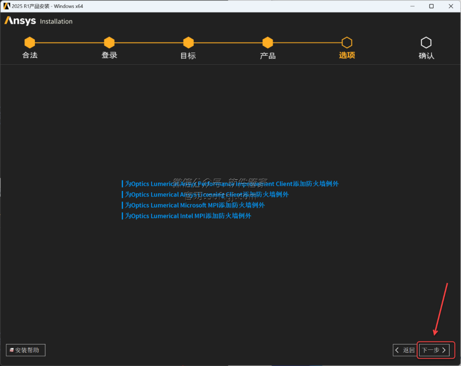The image size is (461, 366).
Task: Select the hexagon icon above 目标
Action: tap(189, 43)
